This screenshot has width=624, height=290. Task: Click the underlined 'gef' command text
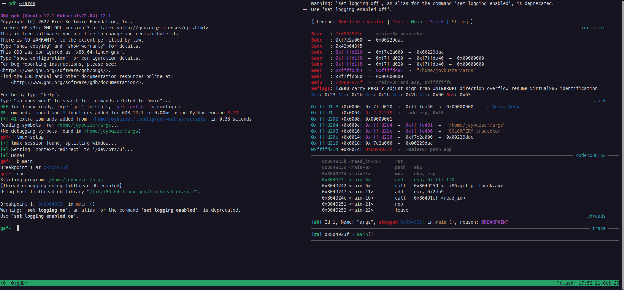[x=77, y=107]
